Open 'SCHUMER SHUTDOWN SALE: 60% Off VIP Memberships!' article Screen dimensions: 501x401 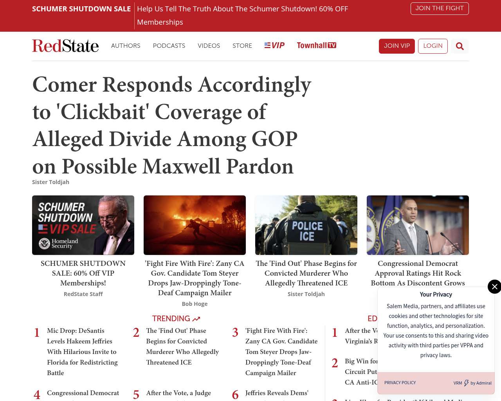(x=83, y=273)
